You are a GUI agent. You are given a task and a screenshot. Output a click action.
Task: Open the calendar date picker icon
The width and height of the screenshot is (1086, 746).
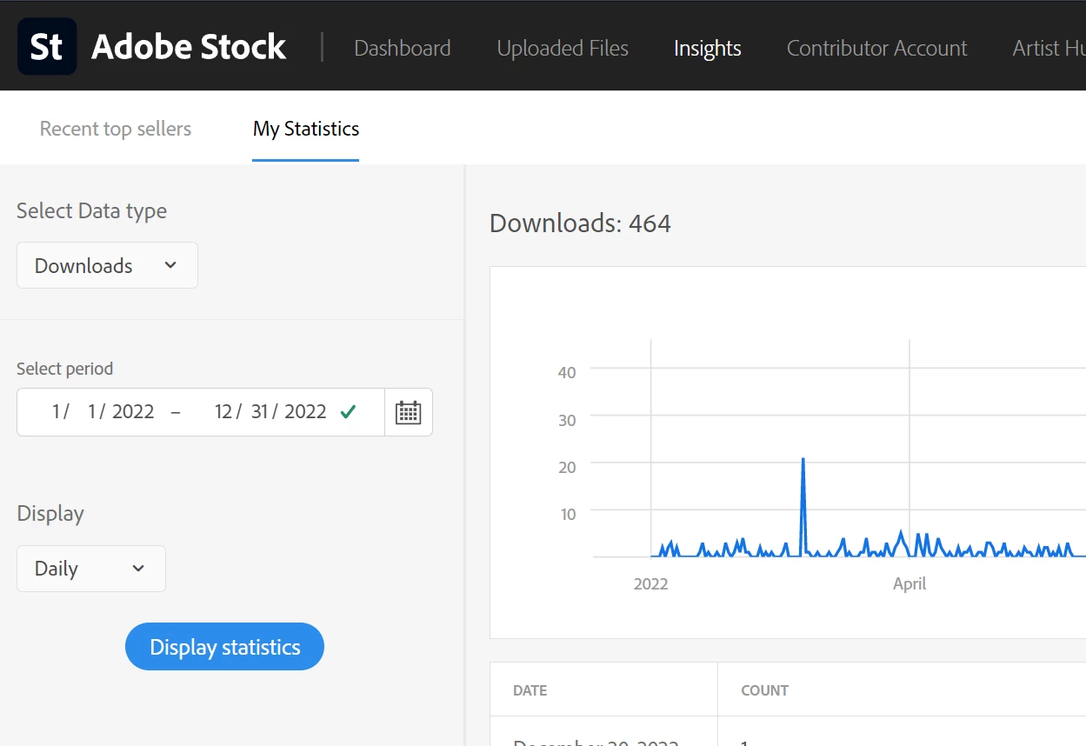coord(408,412)
